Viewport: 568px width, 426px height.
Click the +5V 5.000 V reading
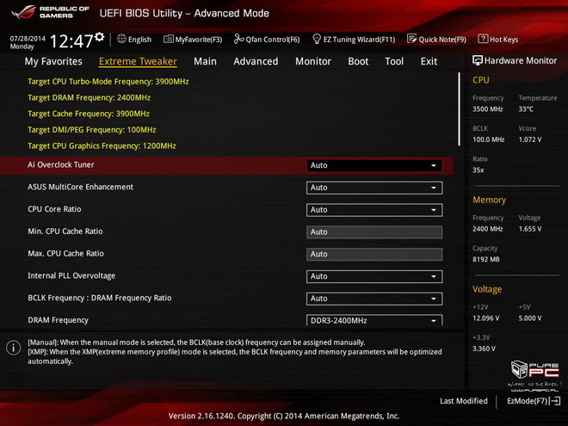coord(530,318)
